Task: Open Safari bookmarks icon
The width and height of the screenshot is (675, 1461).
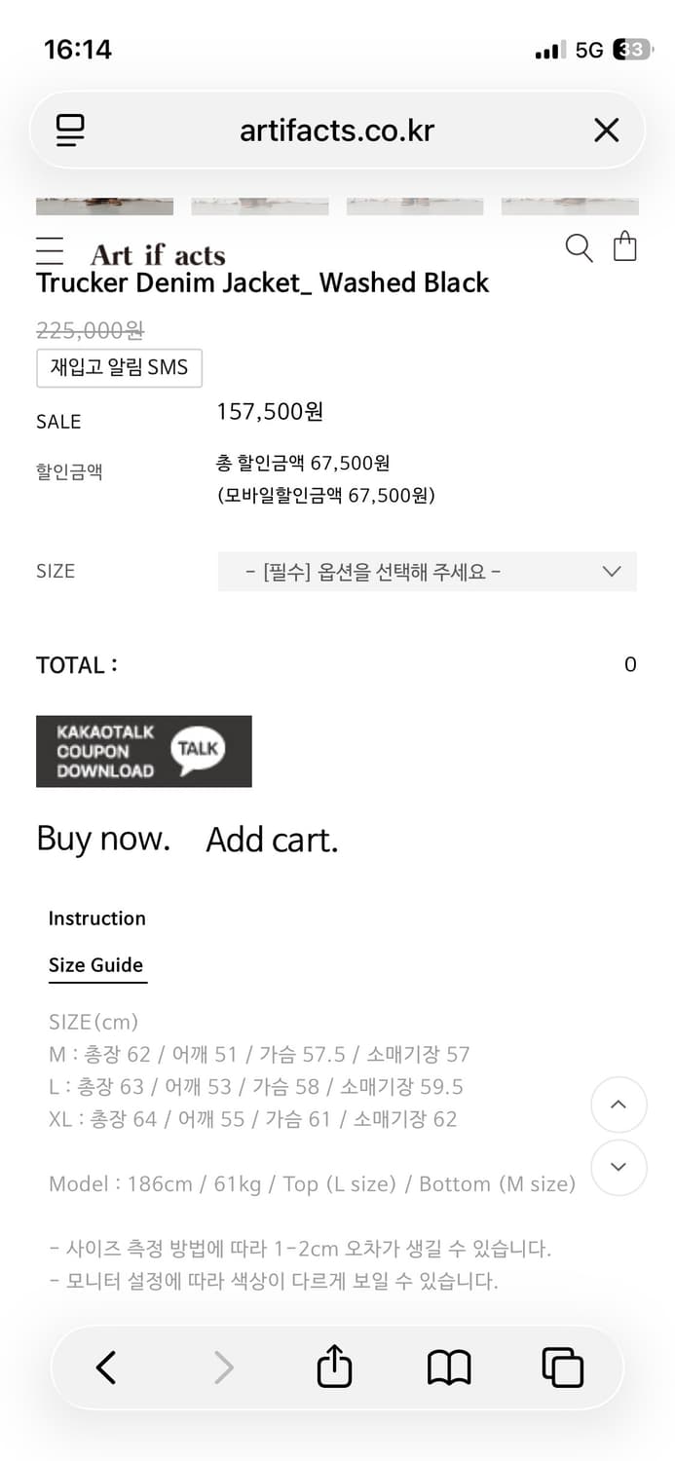Action: pyautogui.click(x=448, y=1367)
